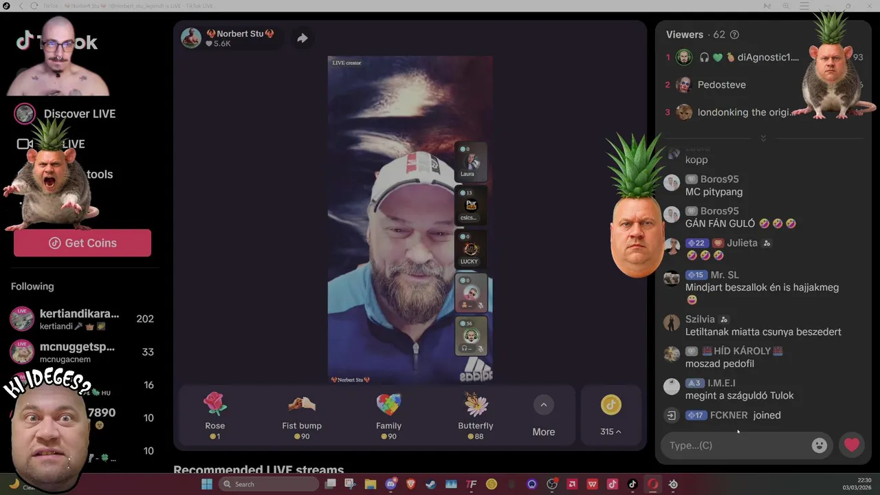Open viewer Pedosteve in ranking

(x=721, y=85)
